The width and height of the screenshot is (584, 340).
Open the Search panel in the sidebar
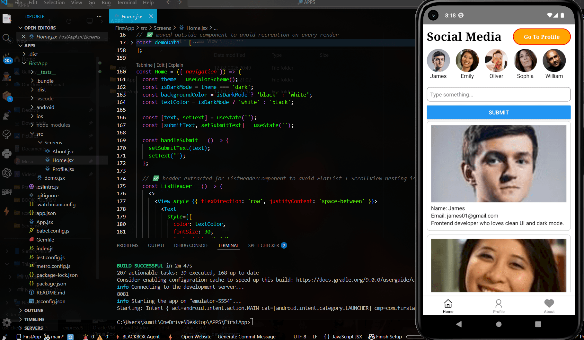7,39
